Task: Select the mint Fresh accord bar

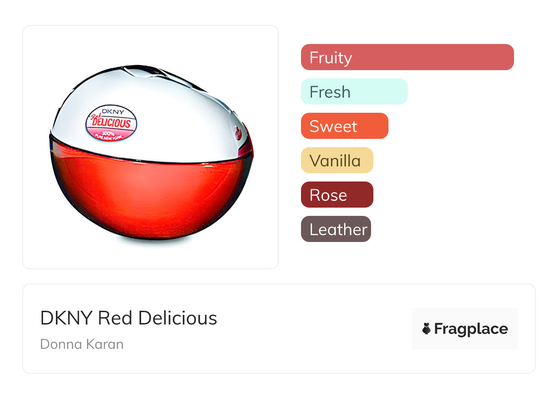Action: (354, 92)
